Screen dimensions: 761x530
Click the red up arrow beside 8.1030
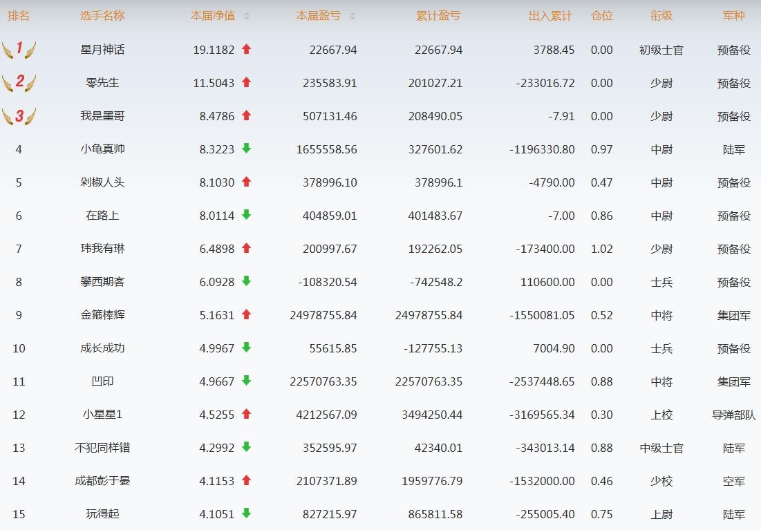click(247, 182)
